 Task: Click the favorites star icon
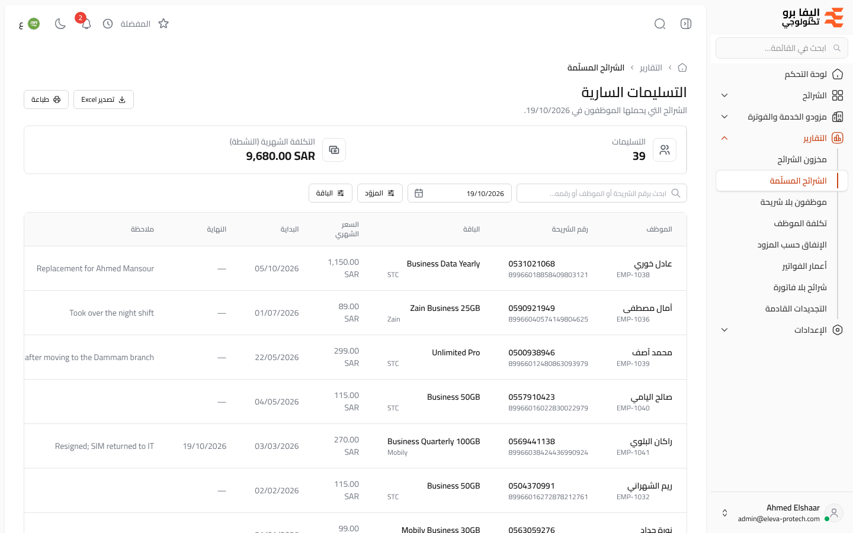(x=163, y=24)
